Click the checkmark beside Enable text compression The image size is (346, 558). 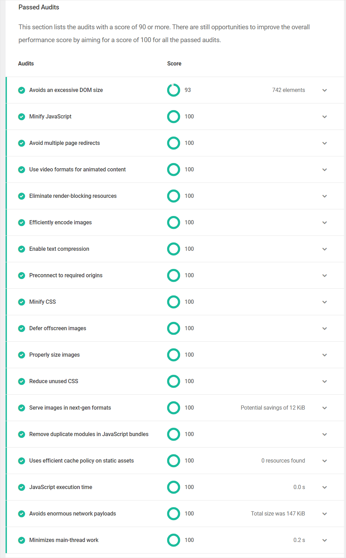22,249
